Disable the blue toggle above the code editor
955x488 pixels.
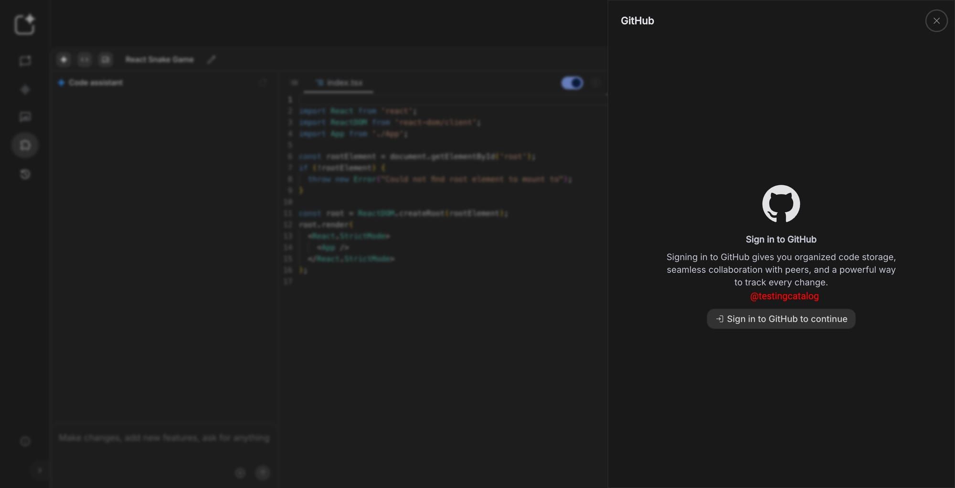572,83
